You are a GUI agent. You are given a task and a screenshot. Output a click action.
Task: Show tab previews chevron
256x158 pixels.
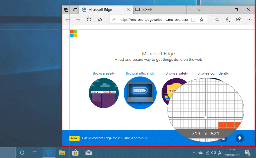point(200,10)
